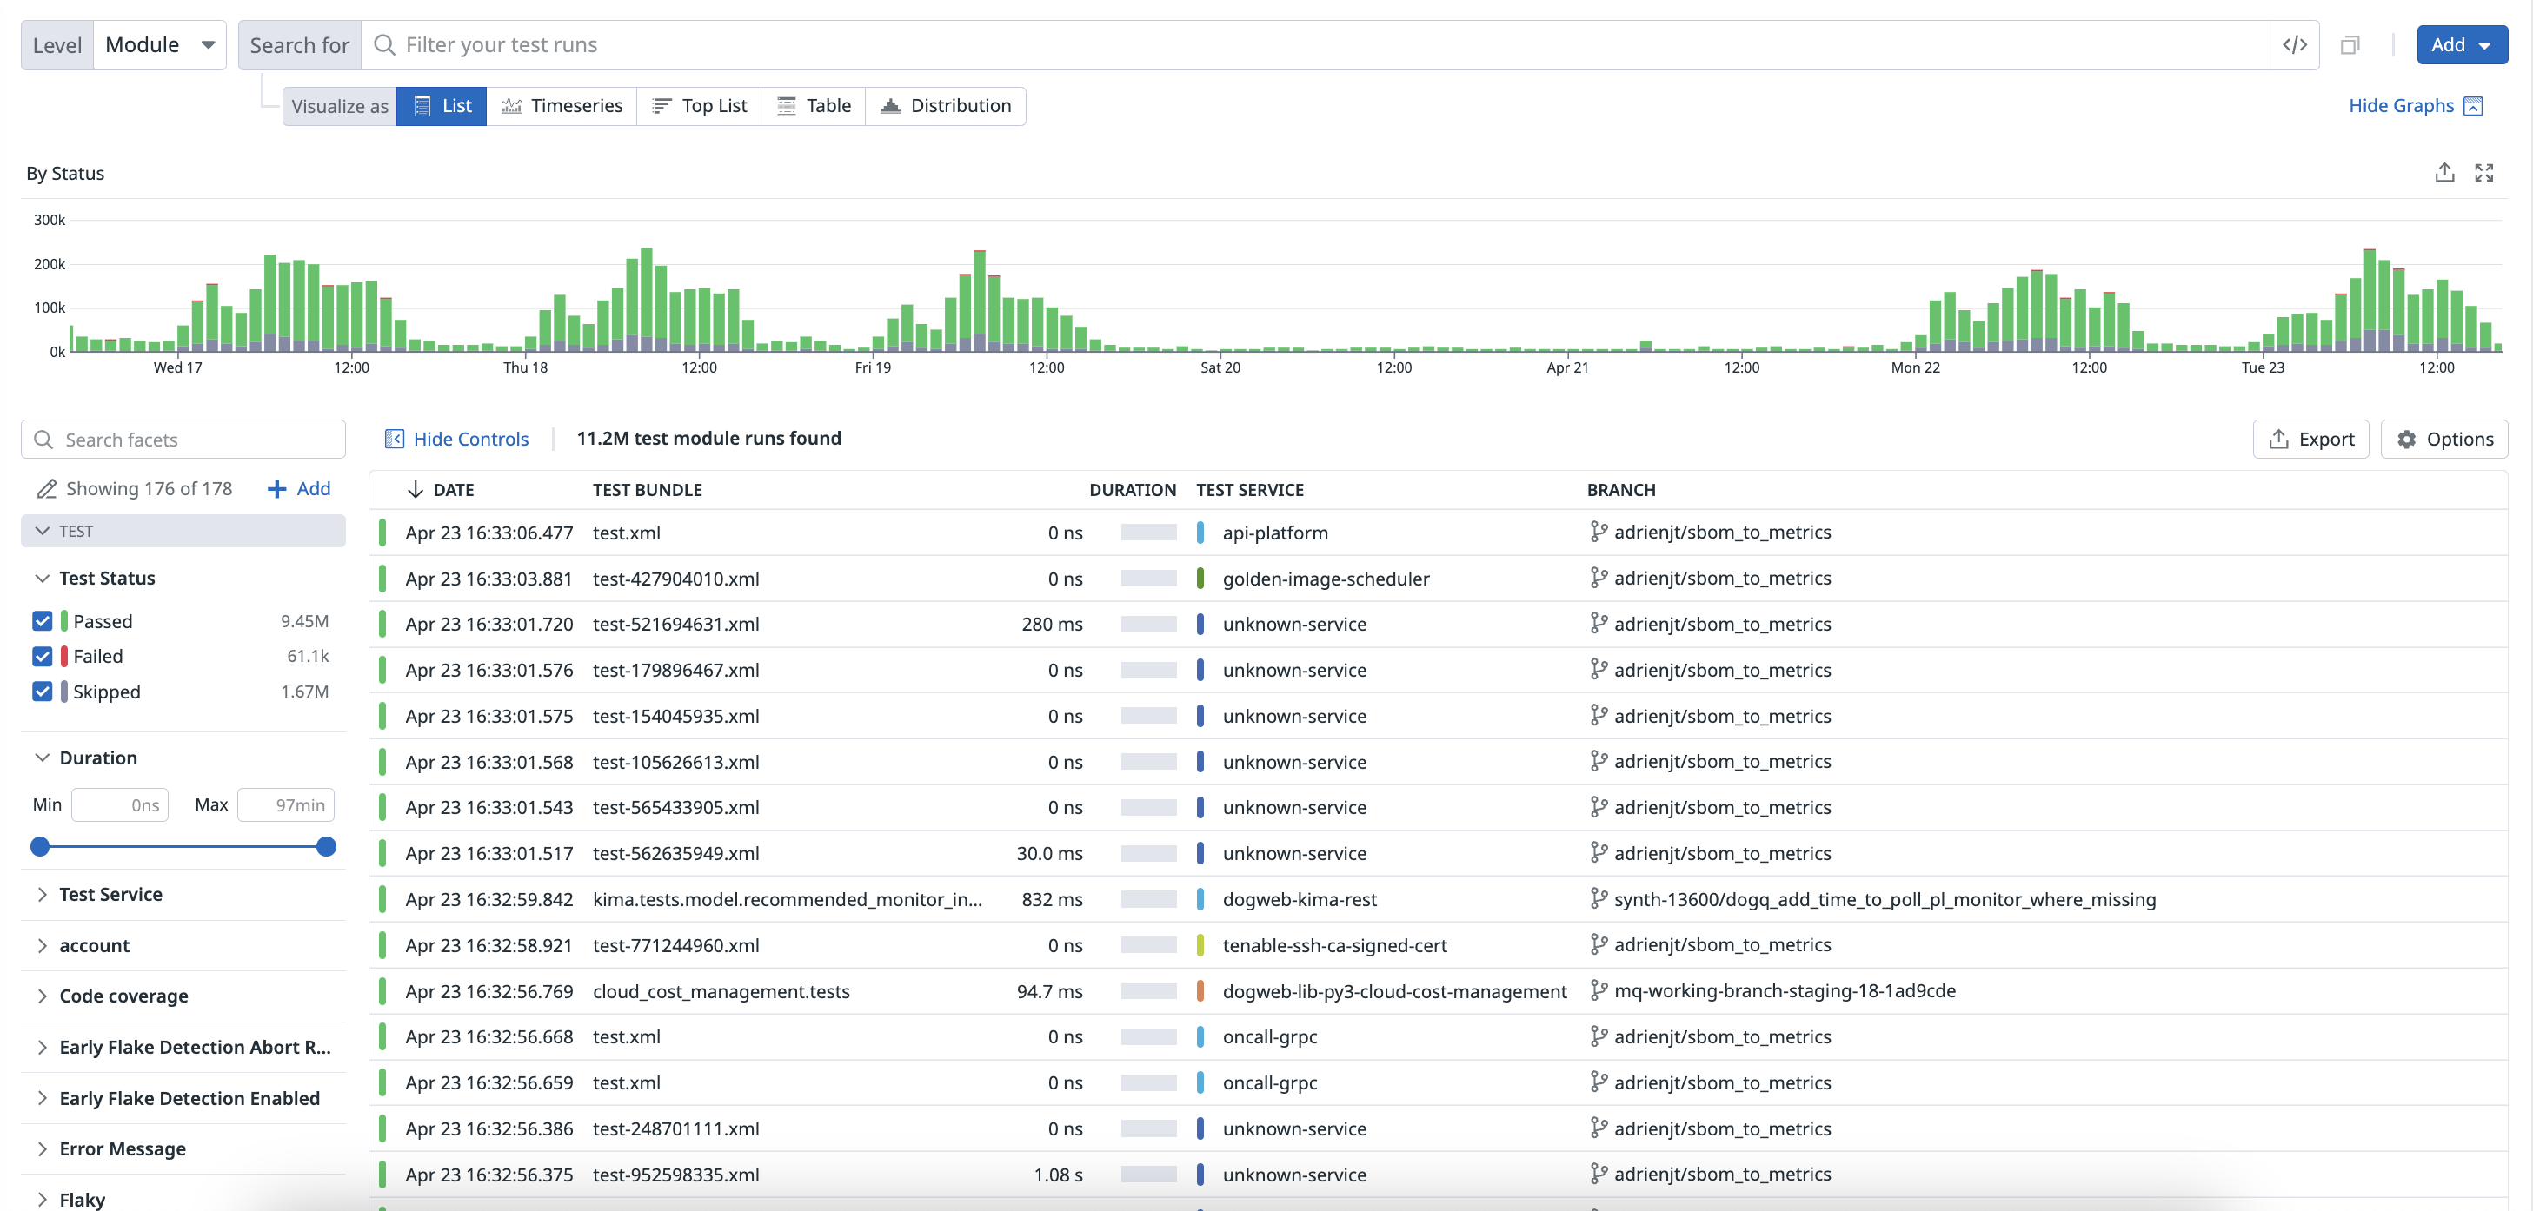This screenshot has height=1211, width=2533.
Task: Uncheck the Passed status checkbox
Action: 43,621
